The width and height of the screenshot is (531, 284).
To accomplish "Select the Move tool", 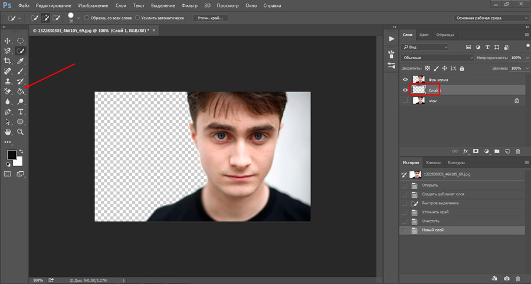I will pos(8,41).
